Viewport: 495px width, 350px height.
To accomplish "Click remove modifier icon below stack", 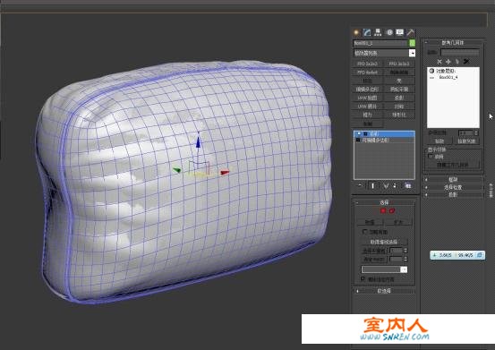I will coord(395,185).
